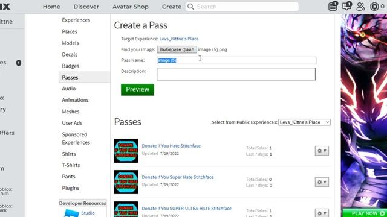Image resolution: width=387 pixels, height=217 pixels.
Task: Open the Create menu
Action: [172, 7]
